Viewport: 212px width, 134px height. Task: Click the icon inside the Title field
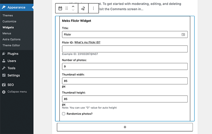pos(183,34)
